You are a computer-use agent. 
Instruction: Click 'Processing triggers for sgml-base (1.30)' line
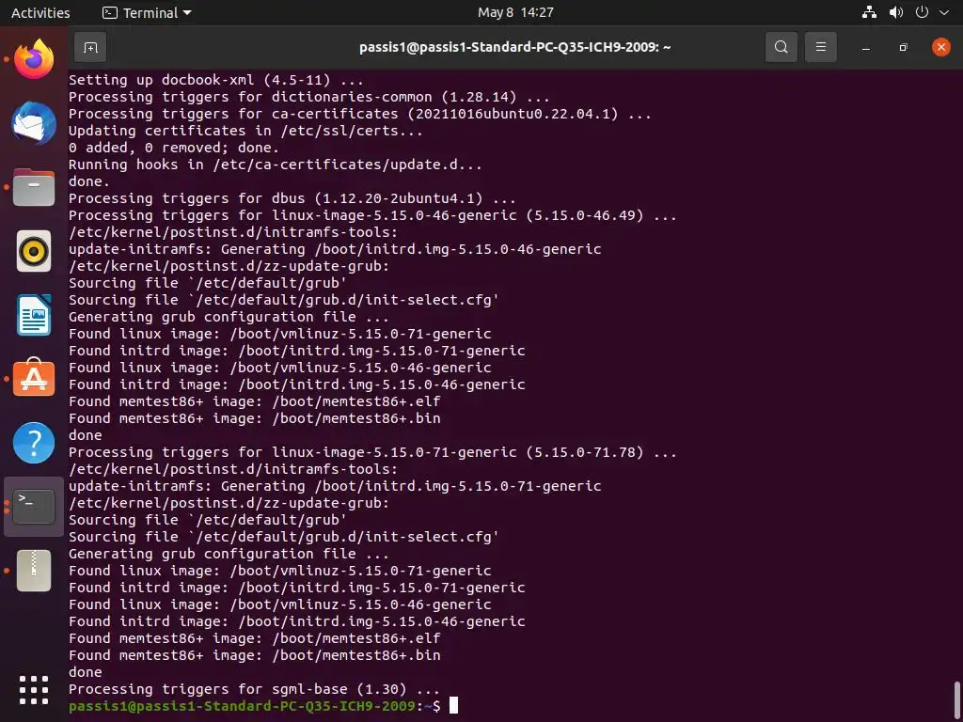[x=254, y=689]
